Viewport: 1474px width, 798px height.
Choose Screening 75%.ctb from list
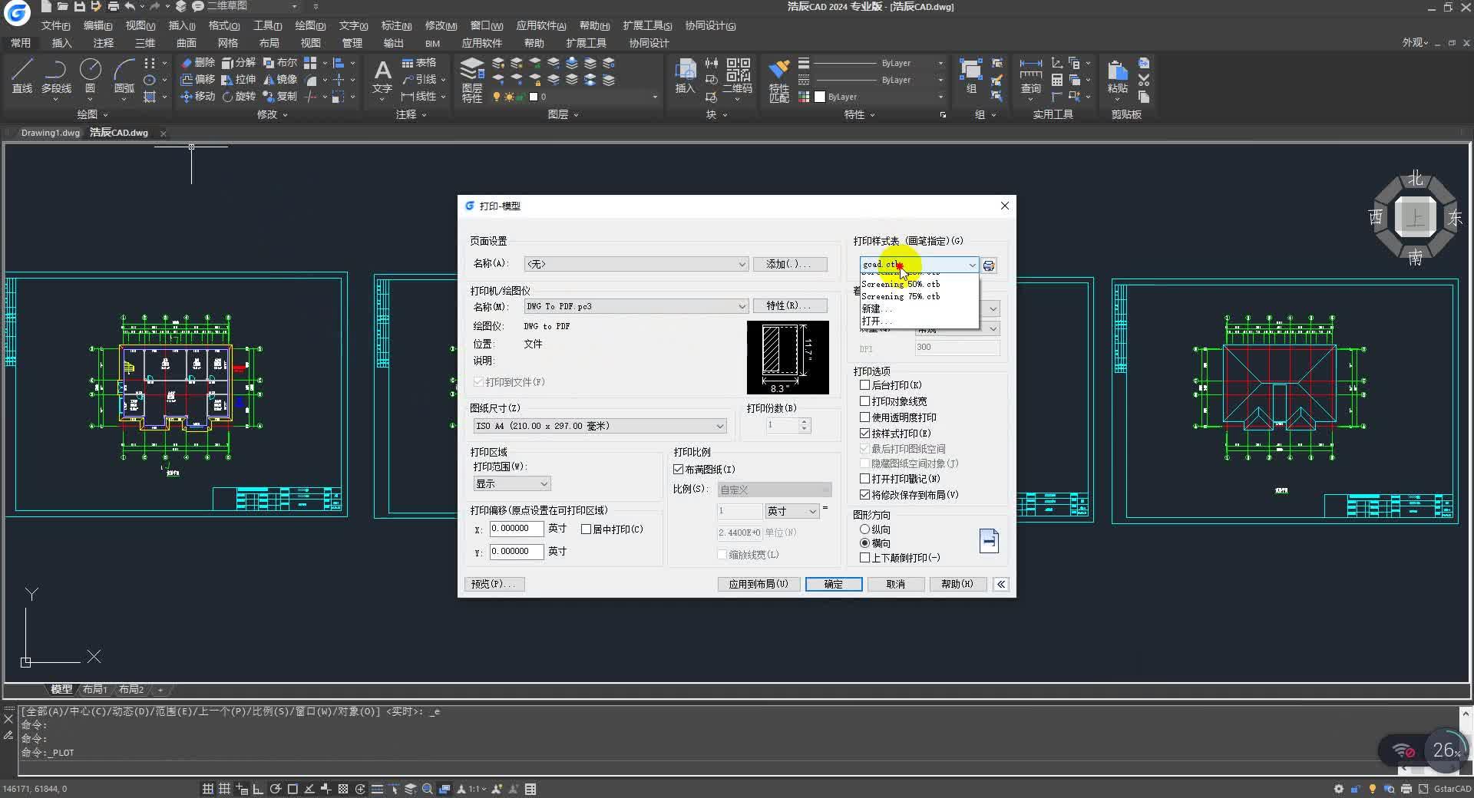pos(901,296)
